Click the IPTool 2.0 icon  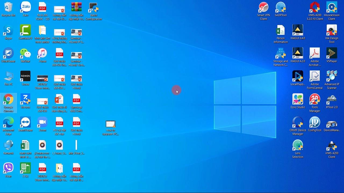coord(332,102)
